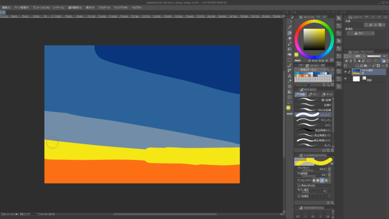Viewport: 389px width, 219px height.
Task: Select the Frame border tool
Action: (x=289, y=97)
